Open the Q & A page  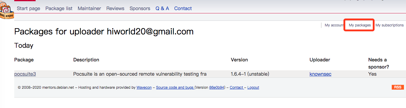coord(162,8)
